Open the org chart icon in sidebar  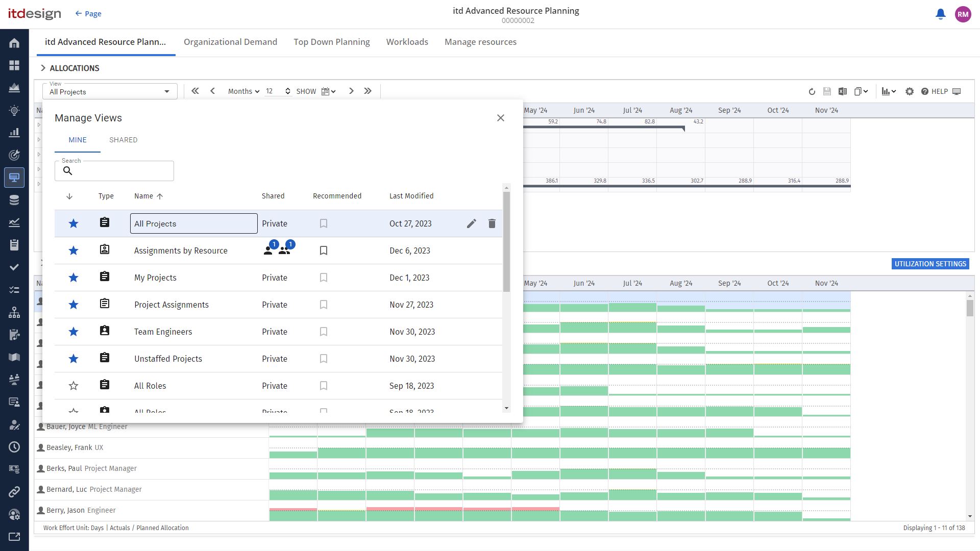[x=14, y=312]
